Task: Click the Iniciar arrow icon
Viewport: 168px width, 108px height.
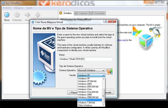Action: [27, 15]
